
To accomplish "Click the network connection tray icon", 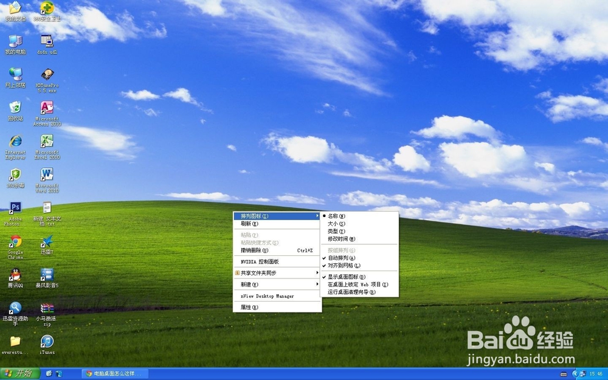I will (x=582, y=374).
